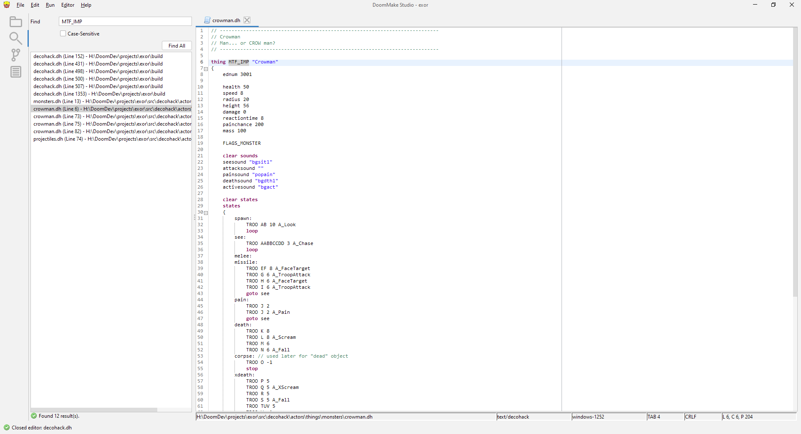This screenshot has height=434, width=801.
Task: Click the green Found results status icon
Action: click(x=34, y=416)
